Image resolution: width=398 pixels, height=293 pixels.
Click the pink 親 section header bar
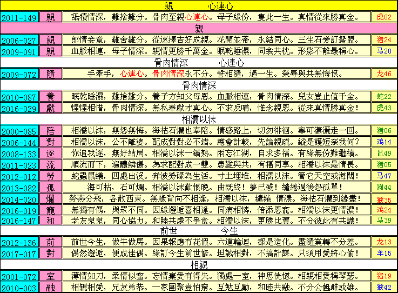click(x=199, y=29)
